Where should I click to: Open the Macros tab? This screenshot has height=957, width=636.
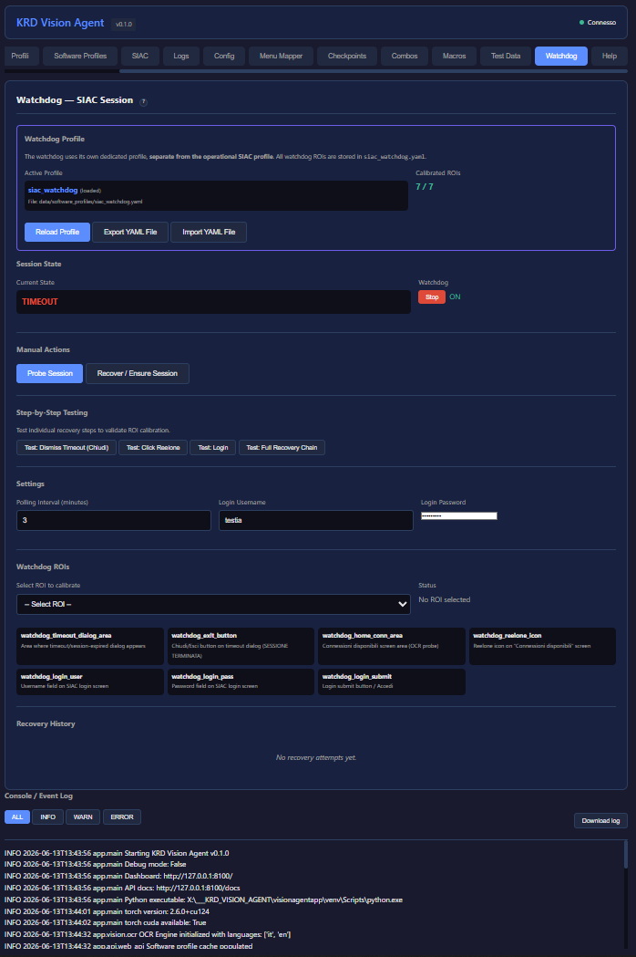tap(455, 57)
